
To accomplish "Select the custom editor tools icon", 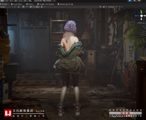I will (x=30, y=1).
